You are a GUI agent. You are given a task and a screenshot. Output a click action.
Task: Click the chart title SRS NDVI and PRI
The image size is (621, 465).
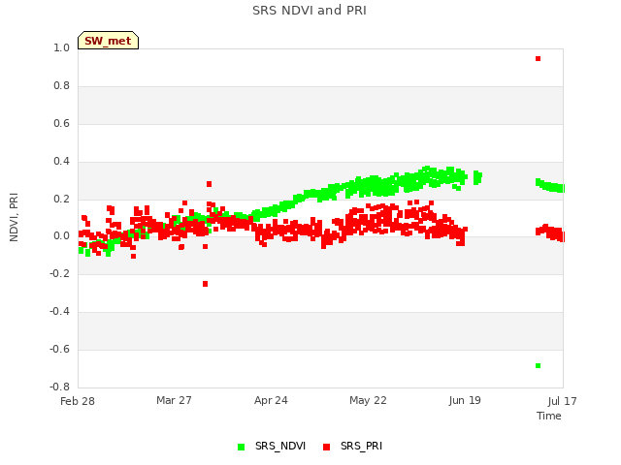tap(310, 11)
